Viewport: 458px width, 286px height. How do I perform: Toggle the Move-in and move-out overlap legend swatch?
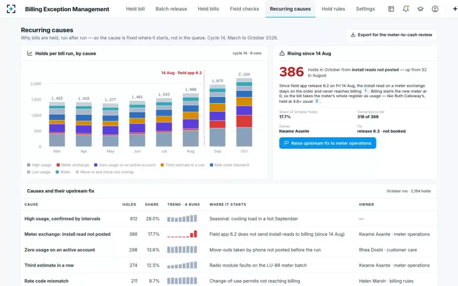(x=77, y=172)
